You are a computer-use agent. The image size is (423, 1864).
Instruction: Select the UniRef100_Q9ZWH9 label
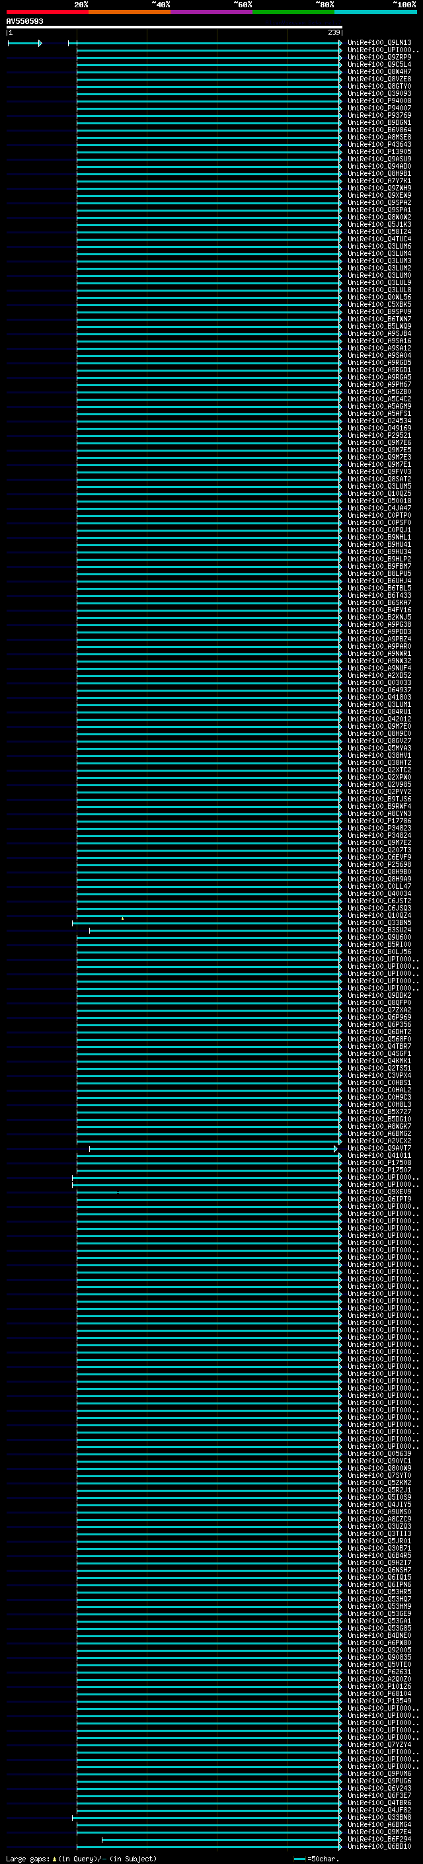point(379,188)
